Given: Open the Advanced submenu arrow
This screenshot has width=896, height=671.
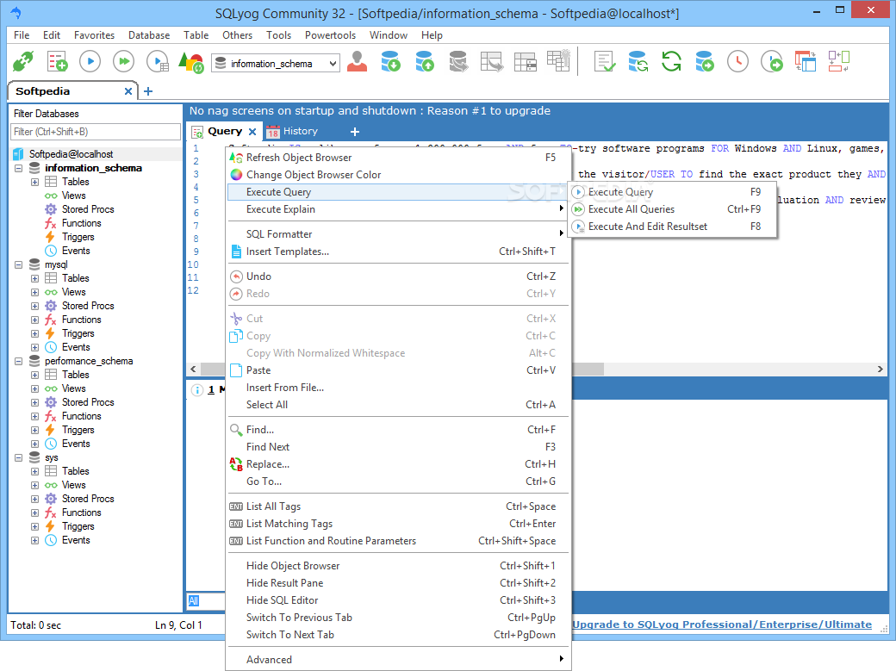Looking at the screenshot, I should click(561, 659).
